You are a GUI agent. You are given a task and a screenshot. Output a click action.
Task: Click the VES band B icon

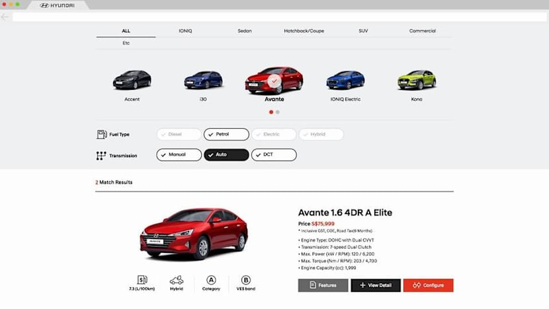point(246,280)
